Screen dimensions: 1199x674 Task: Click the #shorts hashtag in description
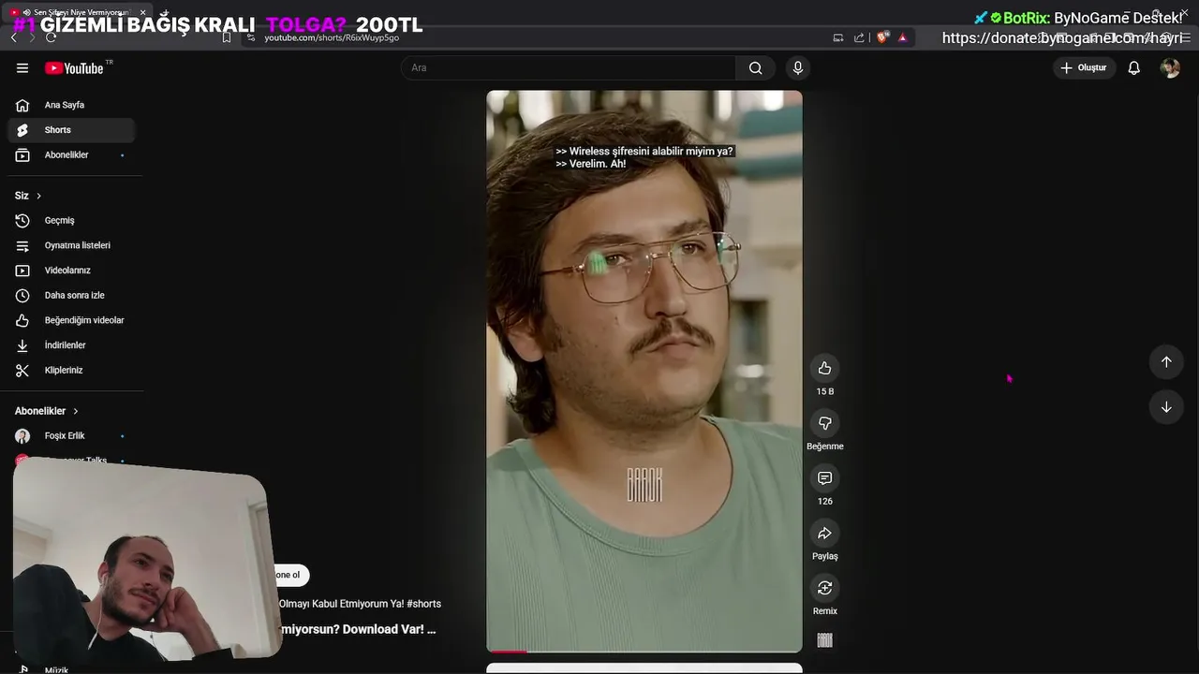424,604
